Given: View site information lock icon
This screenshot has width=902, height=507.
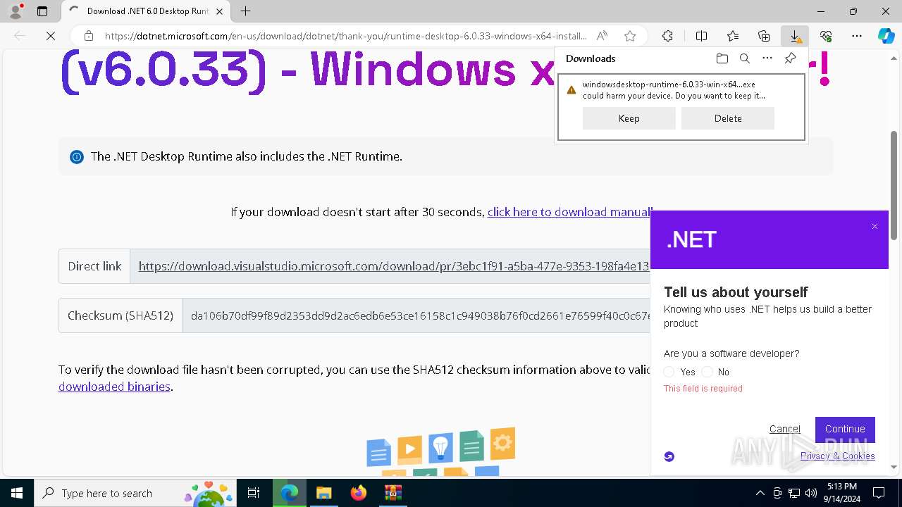Looking at the screenshot, I should pyautogui.click(x=89, y=36).
